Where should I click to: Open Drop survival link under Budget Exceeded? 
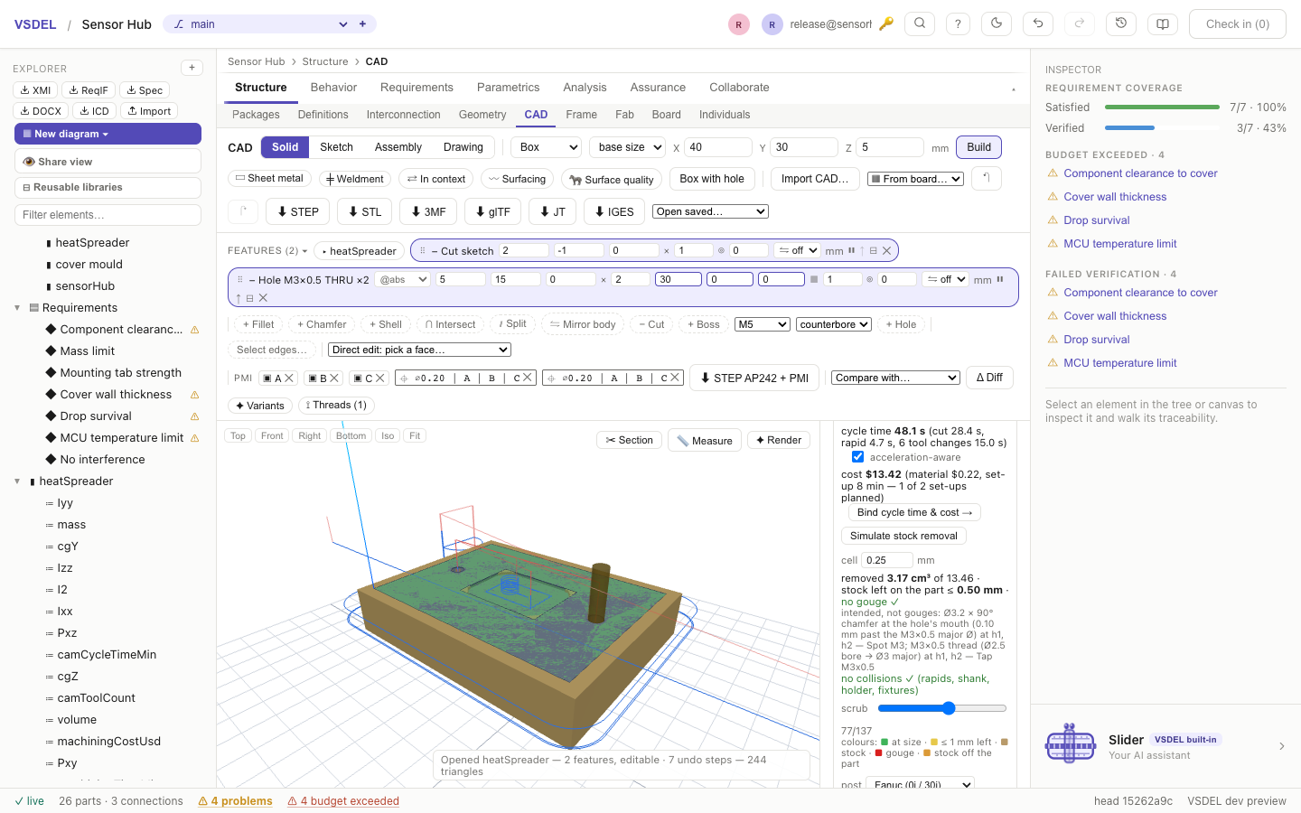[x=1096, y=220]
